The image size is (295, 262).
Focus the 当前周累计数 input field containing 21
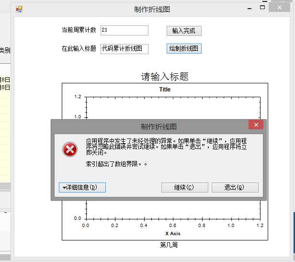click(x=125, y=30)
